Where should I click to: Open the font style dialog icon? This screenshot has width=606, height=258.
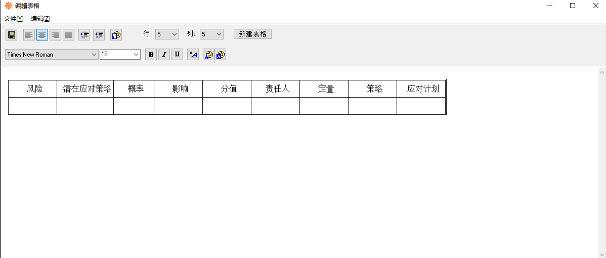click(193, 55)
